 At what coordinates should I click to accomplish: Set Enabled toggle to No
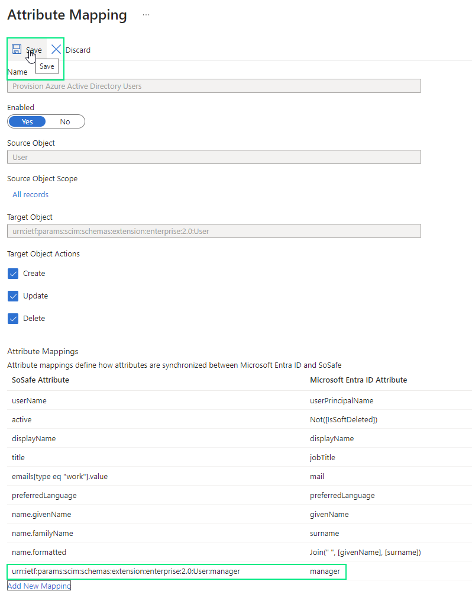(x=65, y=121)
